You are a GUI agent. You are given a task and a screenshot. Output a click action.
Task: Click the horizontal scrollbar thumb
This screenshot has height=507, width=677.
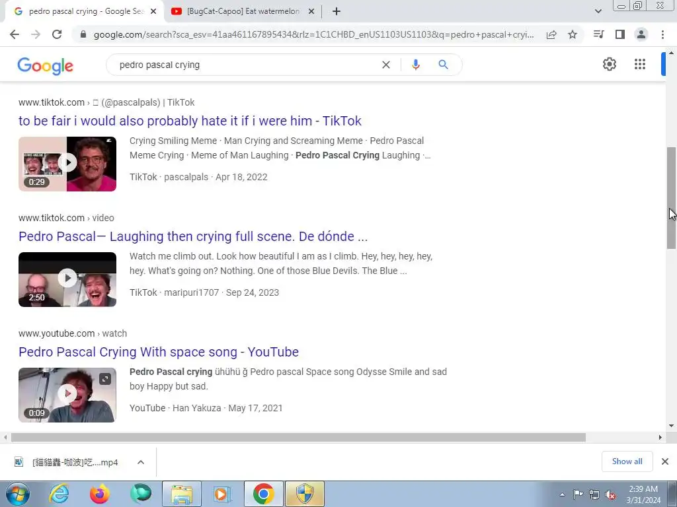298,437
